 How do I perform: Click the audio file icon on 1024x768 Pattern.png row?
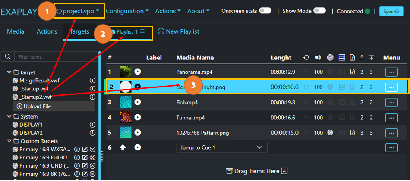(x=352, y=132)
